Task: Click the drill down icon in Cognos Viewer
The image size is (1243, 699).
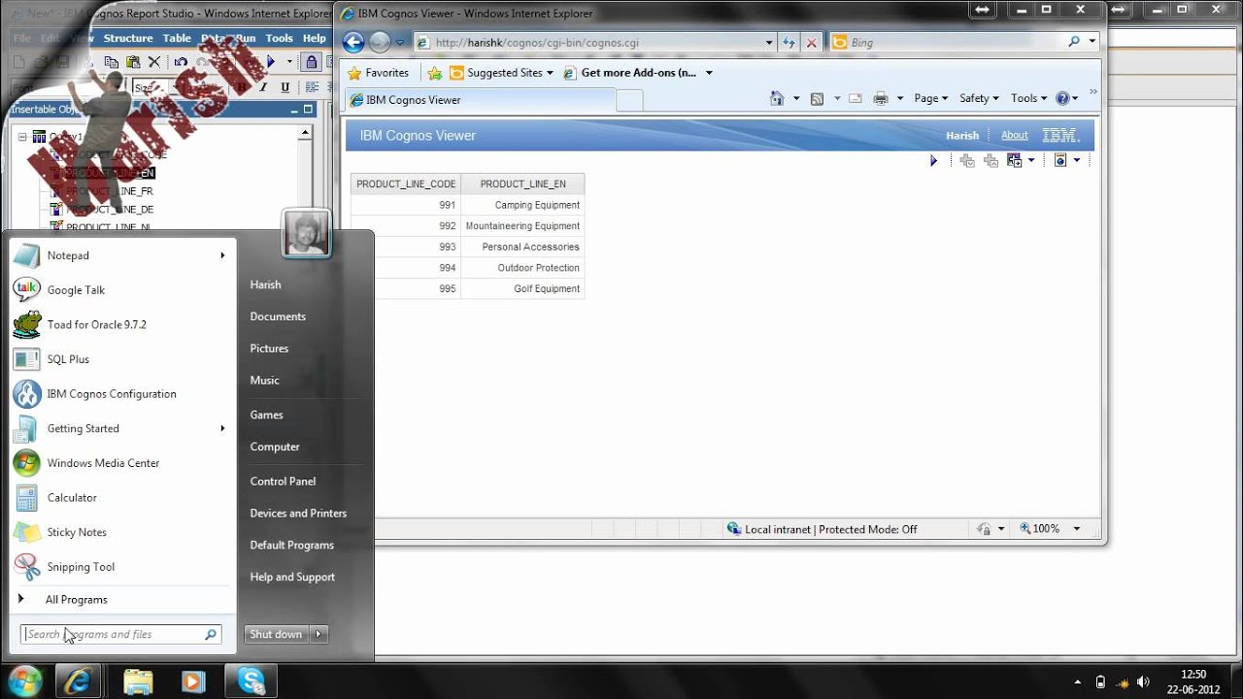Action: (967, 161)
